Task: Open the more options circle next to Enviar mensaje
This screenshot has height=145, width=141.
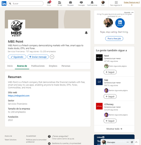Action: [52, 57]
